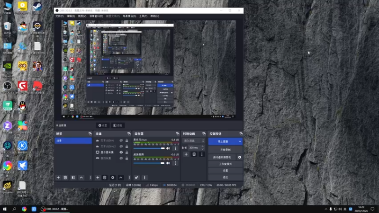This screenshot has width=379, height=213.
Task: Open Audio Mixer bottom three-dot menu
Action: tap(144, 177)
